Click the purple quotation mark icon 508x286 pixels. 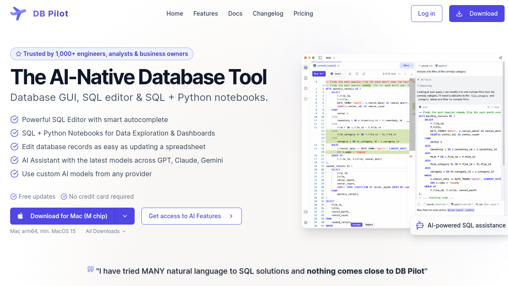[90, 269]
